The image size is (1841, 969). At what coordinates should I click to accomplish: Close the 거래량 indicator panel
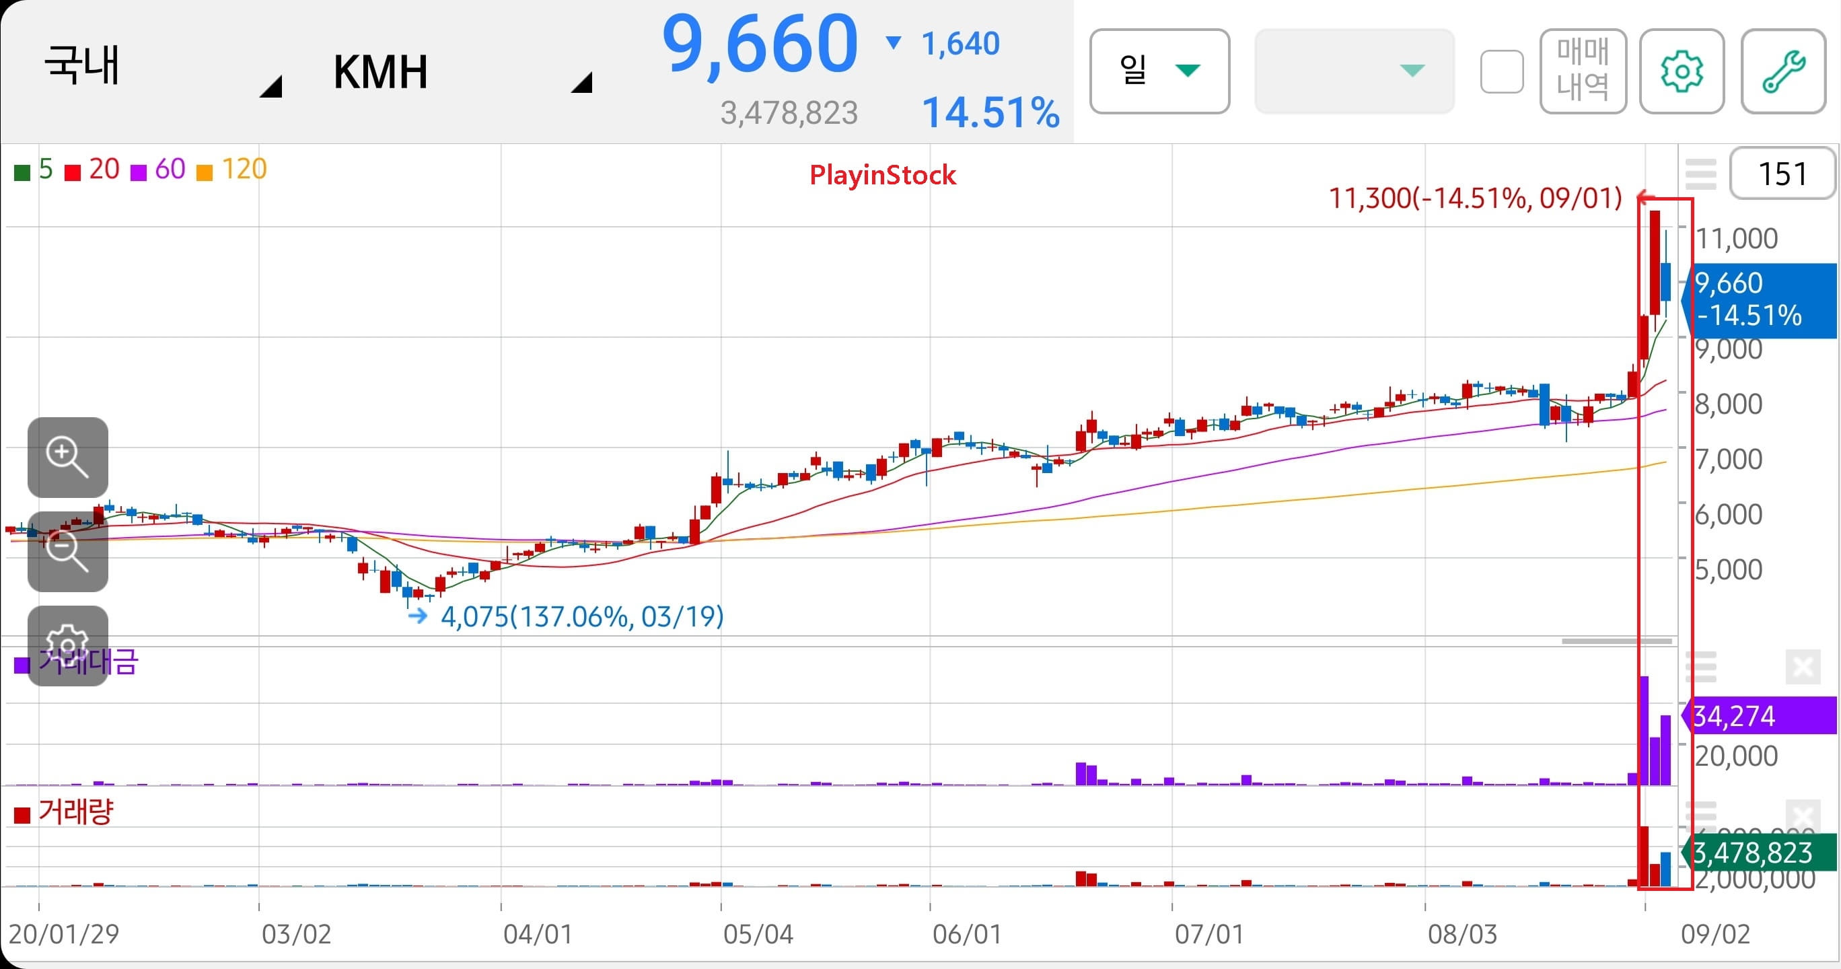[x=1803, y=816]
